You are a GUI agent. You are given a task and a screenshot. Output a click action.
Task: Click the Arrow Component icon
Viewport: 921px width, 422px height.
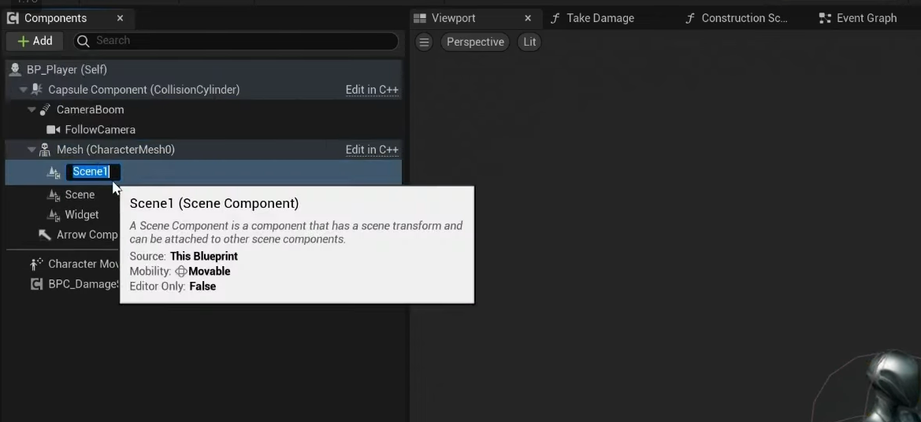click(x=45, y=235)
